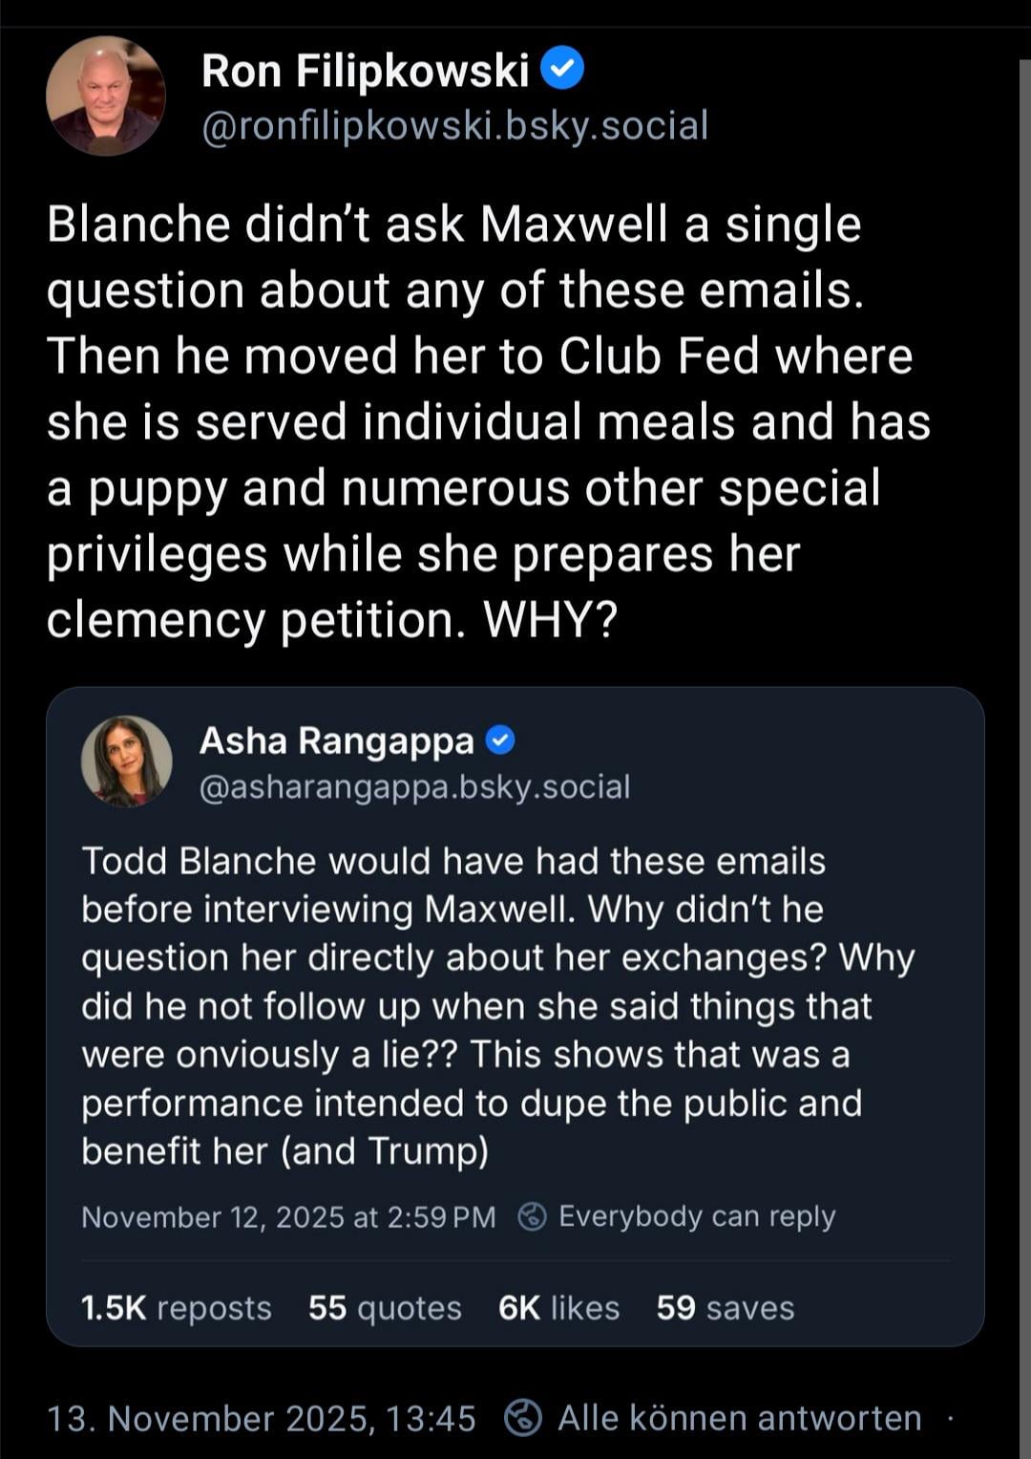Click Asha Rangappa's blue verified badge

click(x=500, y=740)
